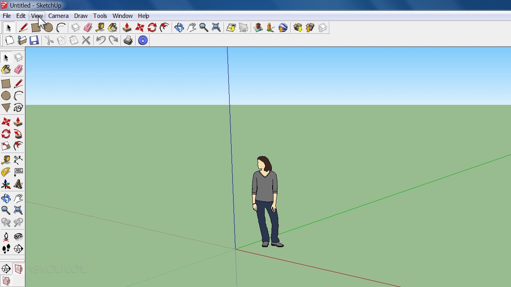This screenshot has height=287, width=511.
Task: Click the Dimension tool icon
Action: point(18,160)
